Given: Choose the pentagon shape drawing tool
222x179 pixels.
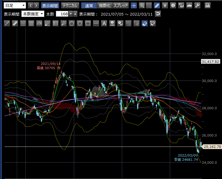Looking at the screenshot, I should click(x=72, y=23).
